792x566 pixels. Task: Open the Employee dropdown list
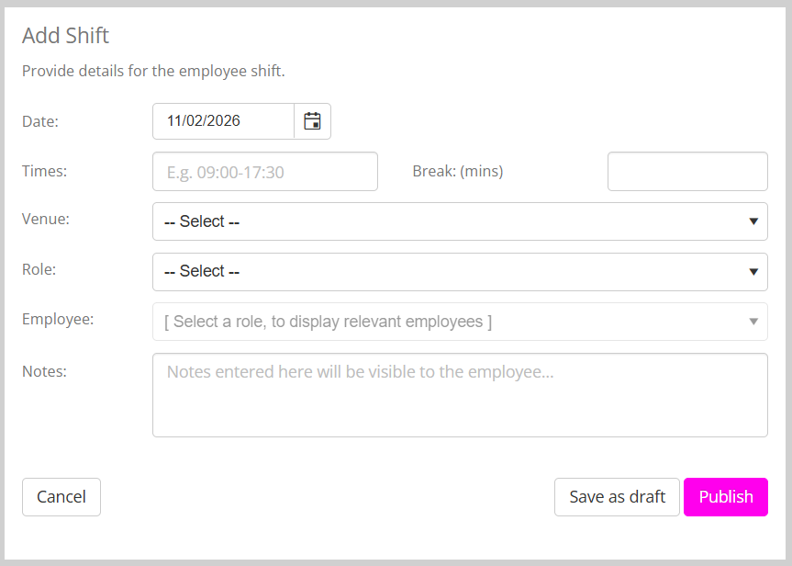coord(459,322)
